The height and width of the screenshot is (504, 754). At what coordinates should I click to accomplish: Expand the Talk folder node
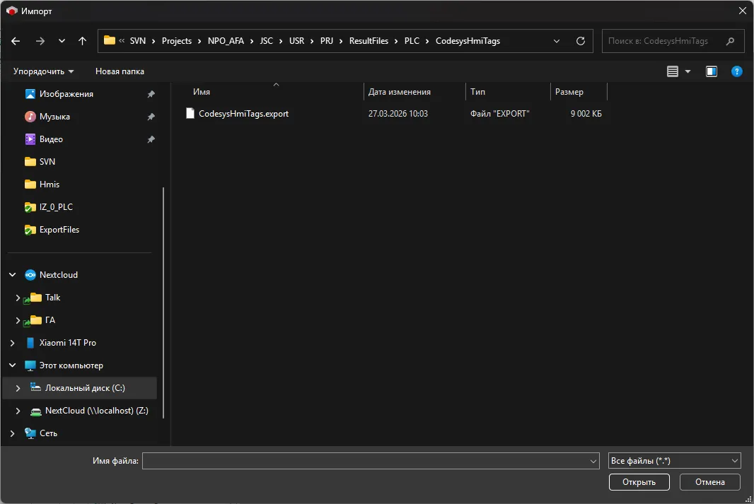click(18, 298)
